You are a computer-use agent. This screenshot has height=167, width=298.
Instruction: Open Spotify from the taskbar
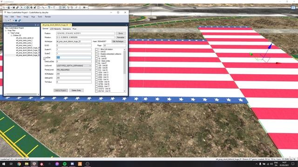65,164
